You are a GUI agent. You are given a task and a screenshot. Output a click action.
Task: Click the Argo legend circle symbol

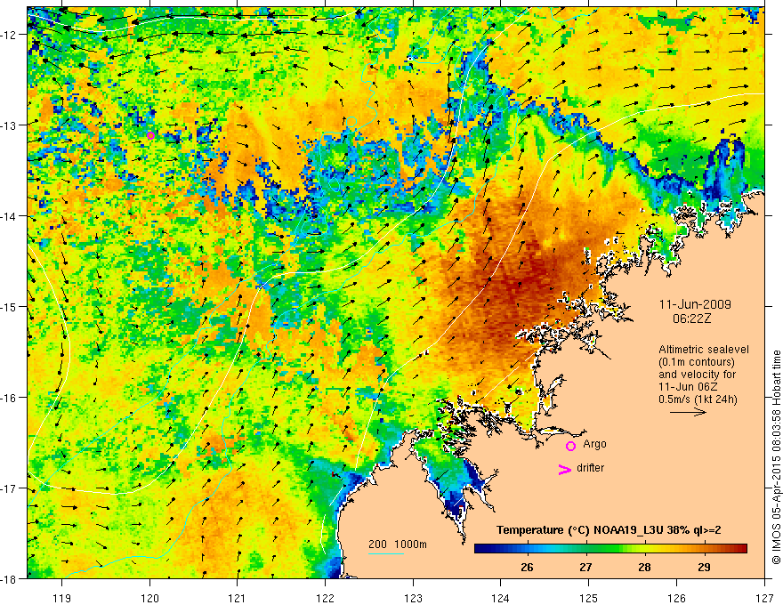tap(570, 446)
